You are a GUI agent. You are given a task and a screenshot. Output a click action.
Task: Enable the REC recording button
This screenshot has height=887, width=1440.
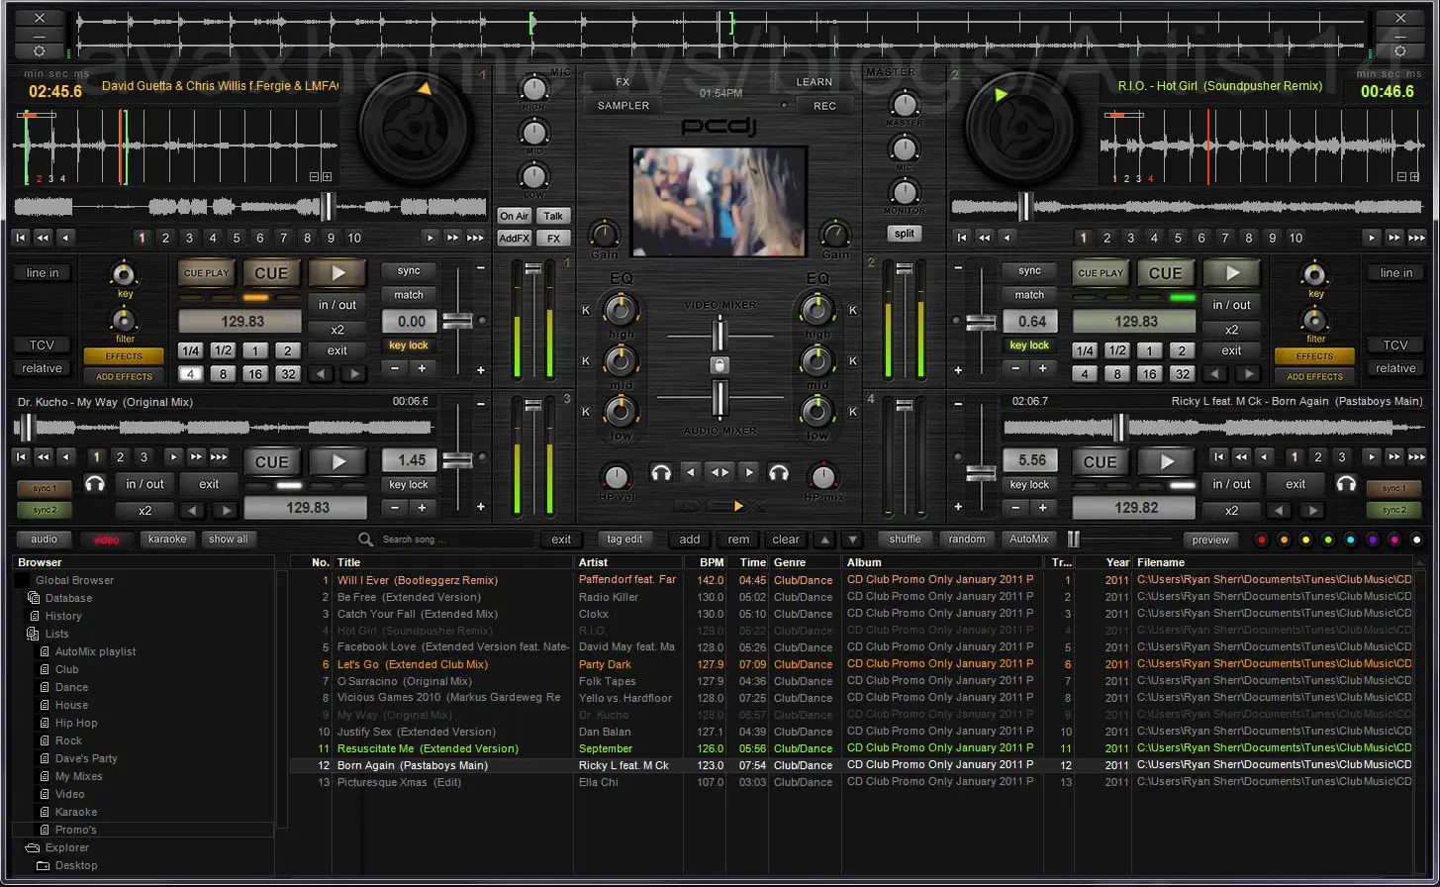[x=823, y=106]
